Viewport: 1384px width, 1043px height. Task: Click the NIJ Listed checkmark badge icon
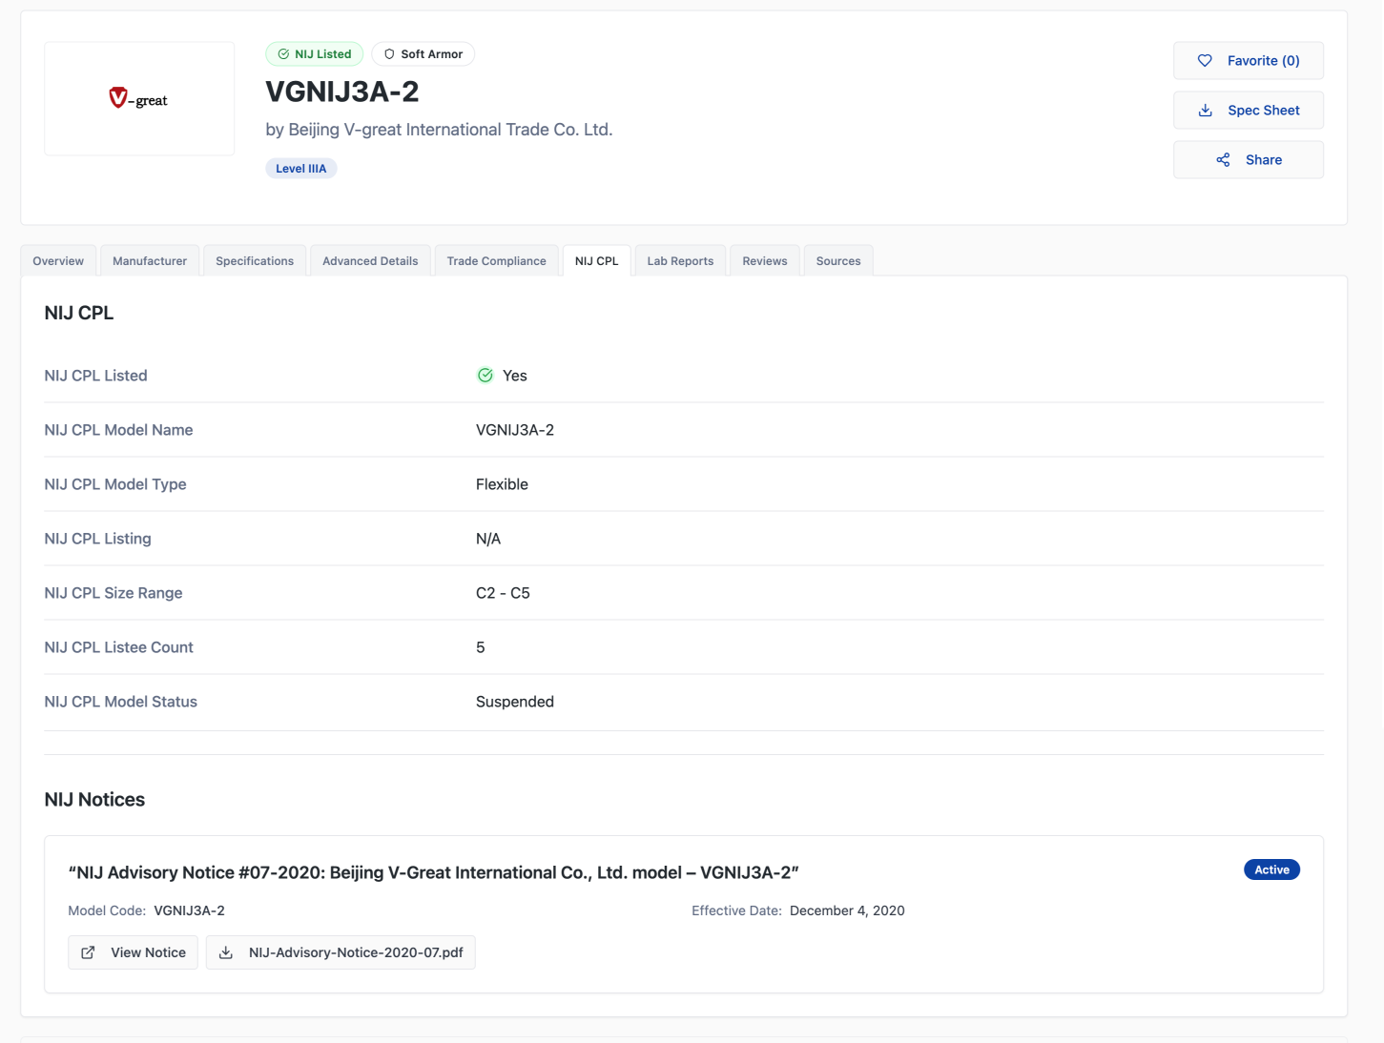[x=283, y=54]
